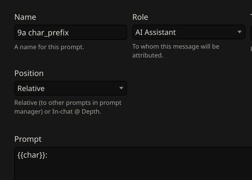Image resolution: width=252 pixels, height=180 pixels.
Task: Click the "Prompt" field label
Action: [28, 139]
